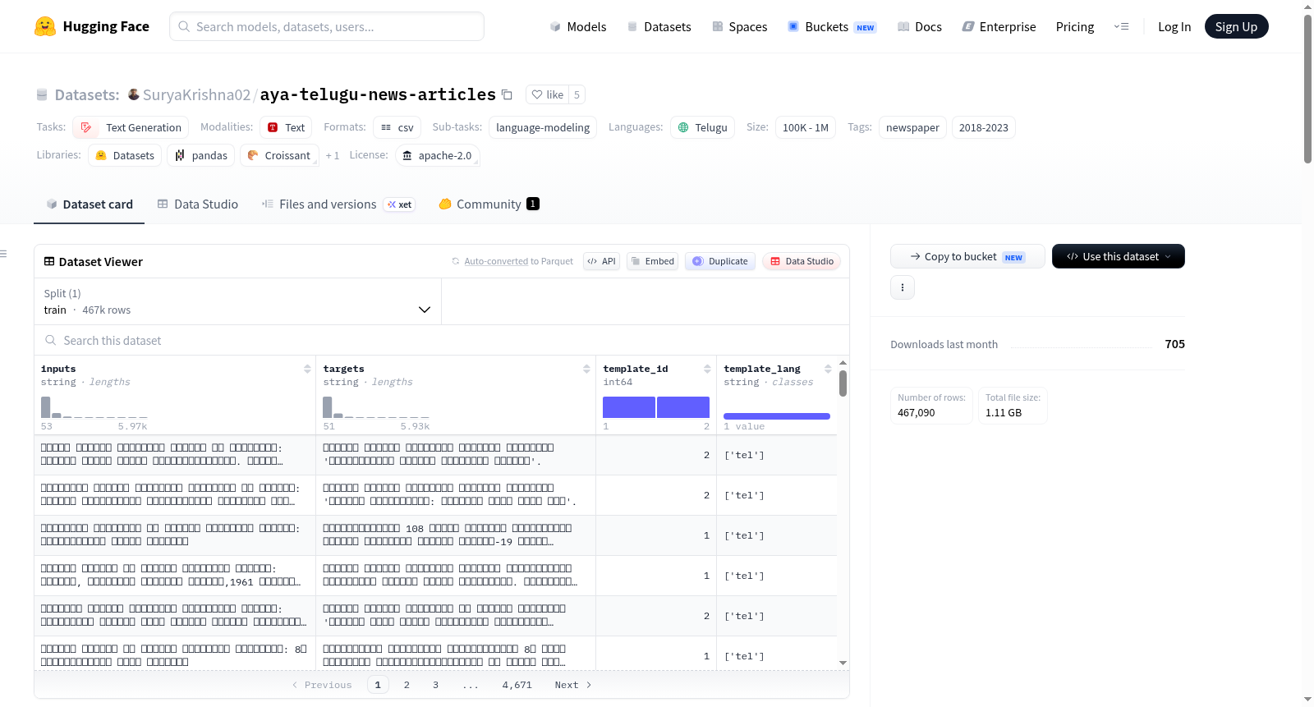Duplicate the dataset viewer

tap(720, 261)
